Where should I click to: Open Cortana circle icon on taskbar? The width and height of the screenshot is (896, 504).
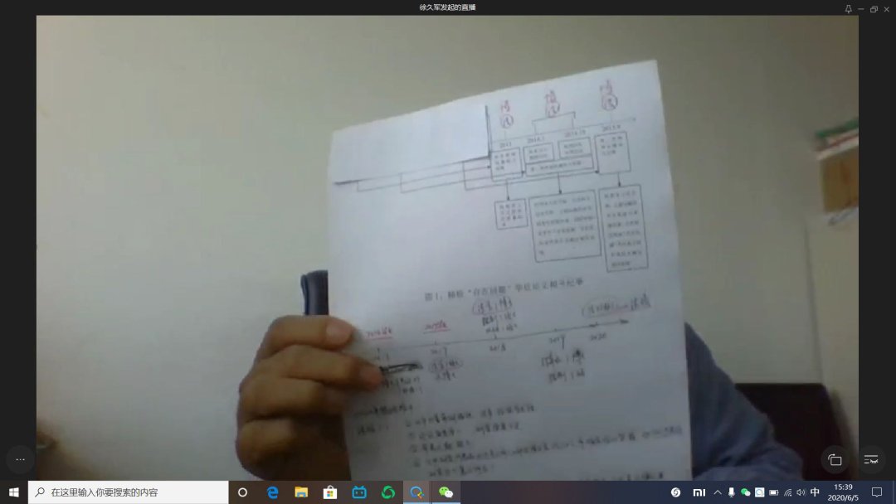[x=242, y=492]
